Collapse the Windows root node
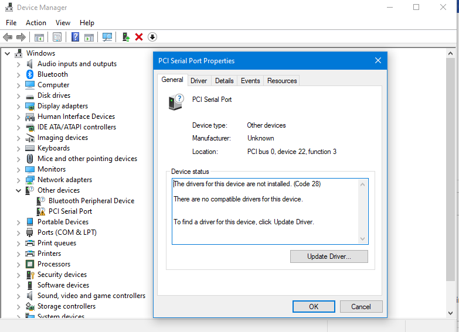The image size is (459, 332). click(x=7, y=53)
